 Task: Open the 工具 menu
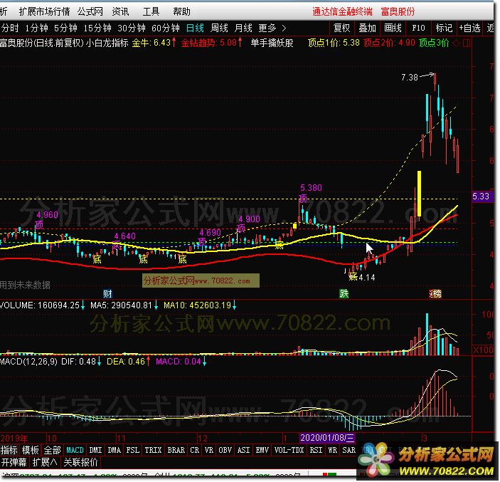(x=151, y=11)
